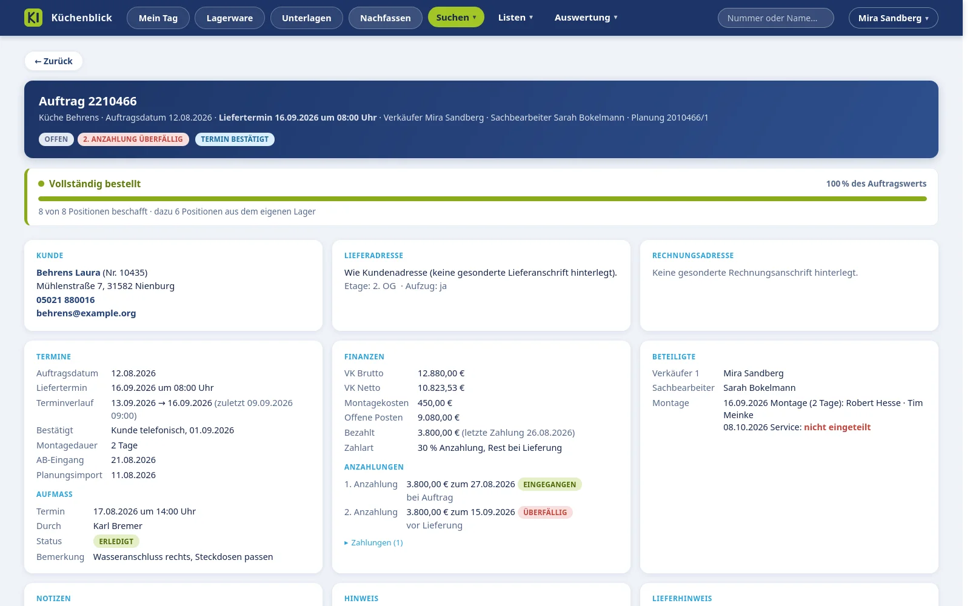Click the '100 % des Auftragswerts' label
This screenshot has height=606, width=970.
coord(876,184)
